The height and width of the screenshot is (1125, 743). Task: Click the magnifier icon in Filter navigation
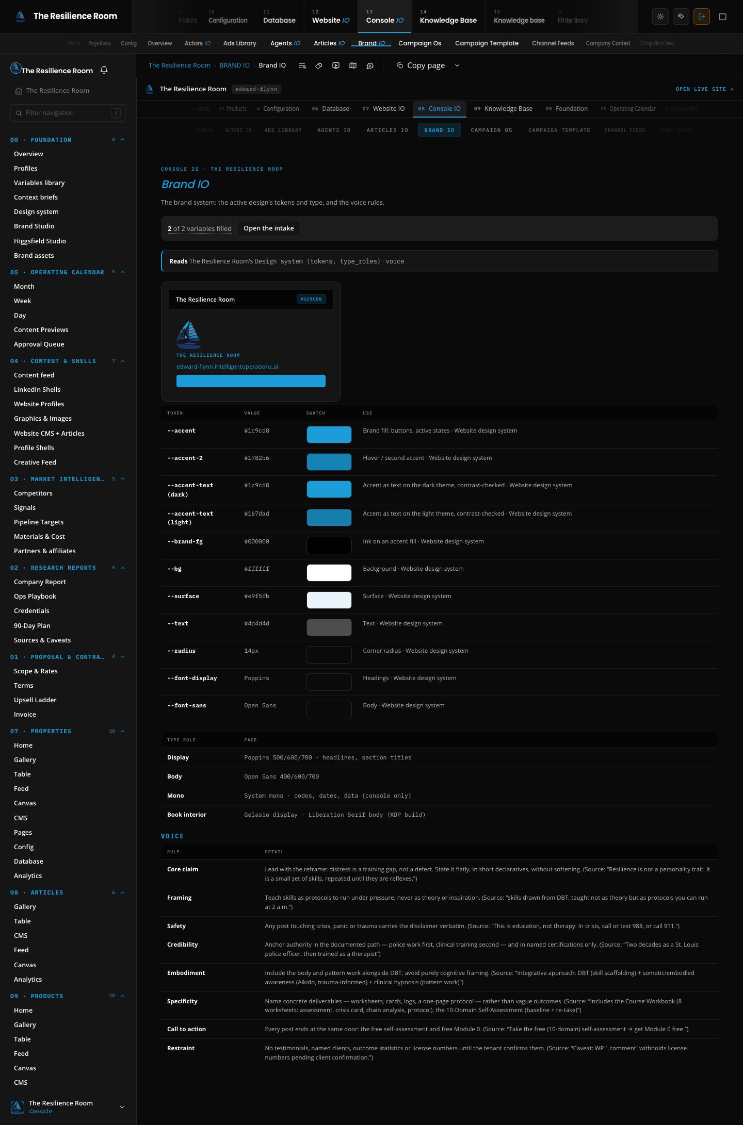pyautogui.click(x=19, y=113)
